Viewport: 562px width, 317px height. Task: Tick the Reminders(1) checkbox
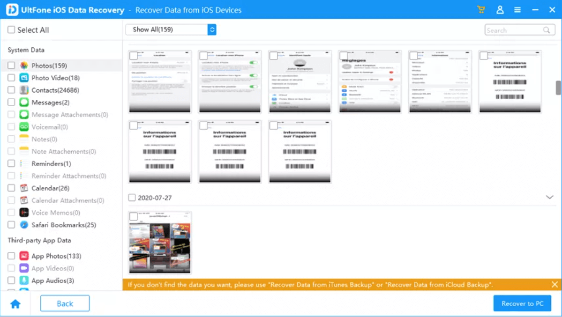(x=10, y=163)
